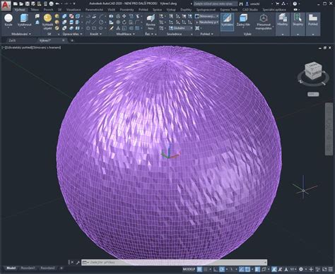
Task: Click the ViewCube in the drawing area
Action: pyautogui.click(x=313, y=71)
